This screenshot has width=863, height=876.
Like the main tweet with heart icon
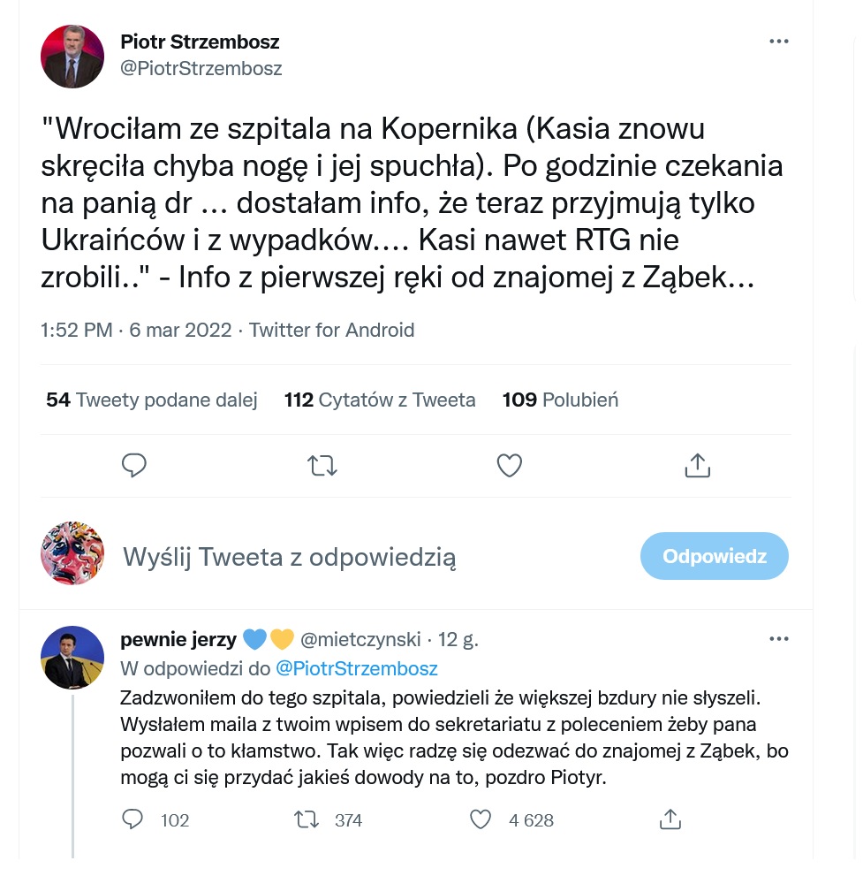(509, 465)
